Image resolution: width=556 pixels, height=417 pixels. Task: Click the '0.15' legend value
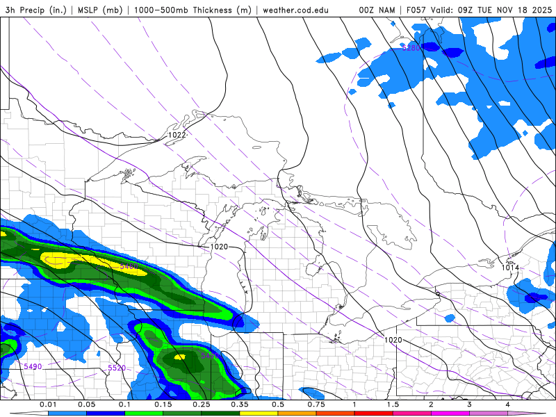pyautogui.click(x=163, y=404)
